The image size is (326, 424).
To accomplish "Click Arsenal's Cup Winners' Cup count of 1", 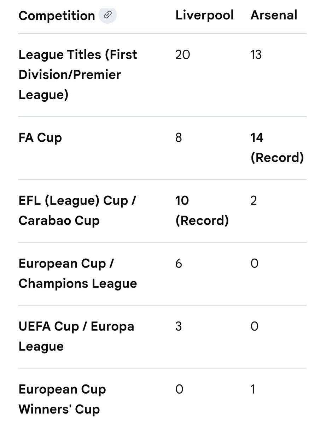I will tap(253, 389).
